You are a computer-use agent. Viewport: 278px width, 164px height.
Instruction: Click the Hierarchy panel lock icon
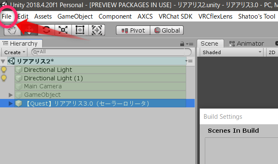182,44
